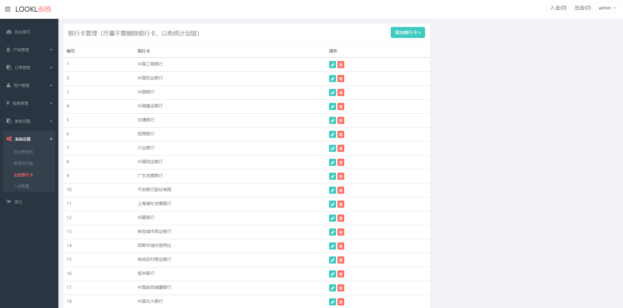Expand the 产品管理 sidebar menu
This screenshot has height=308, width=623.
[x=29, y=50]
